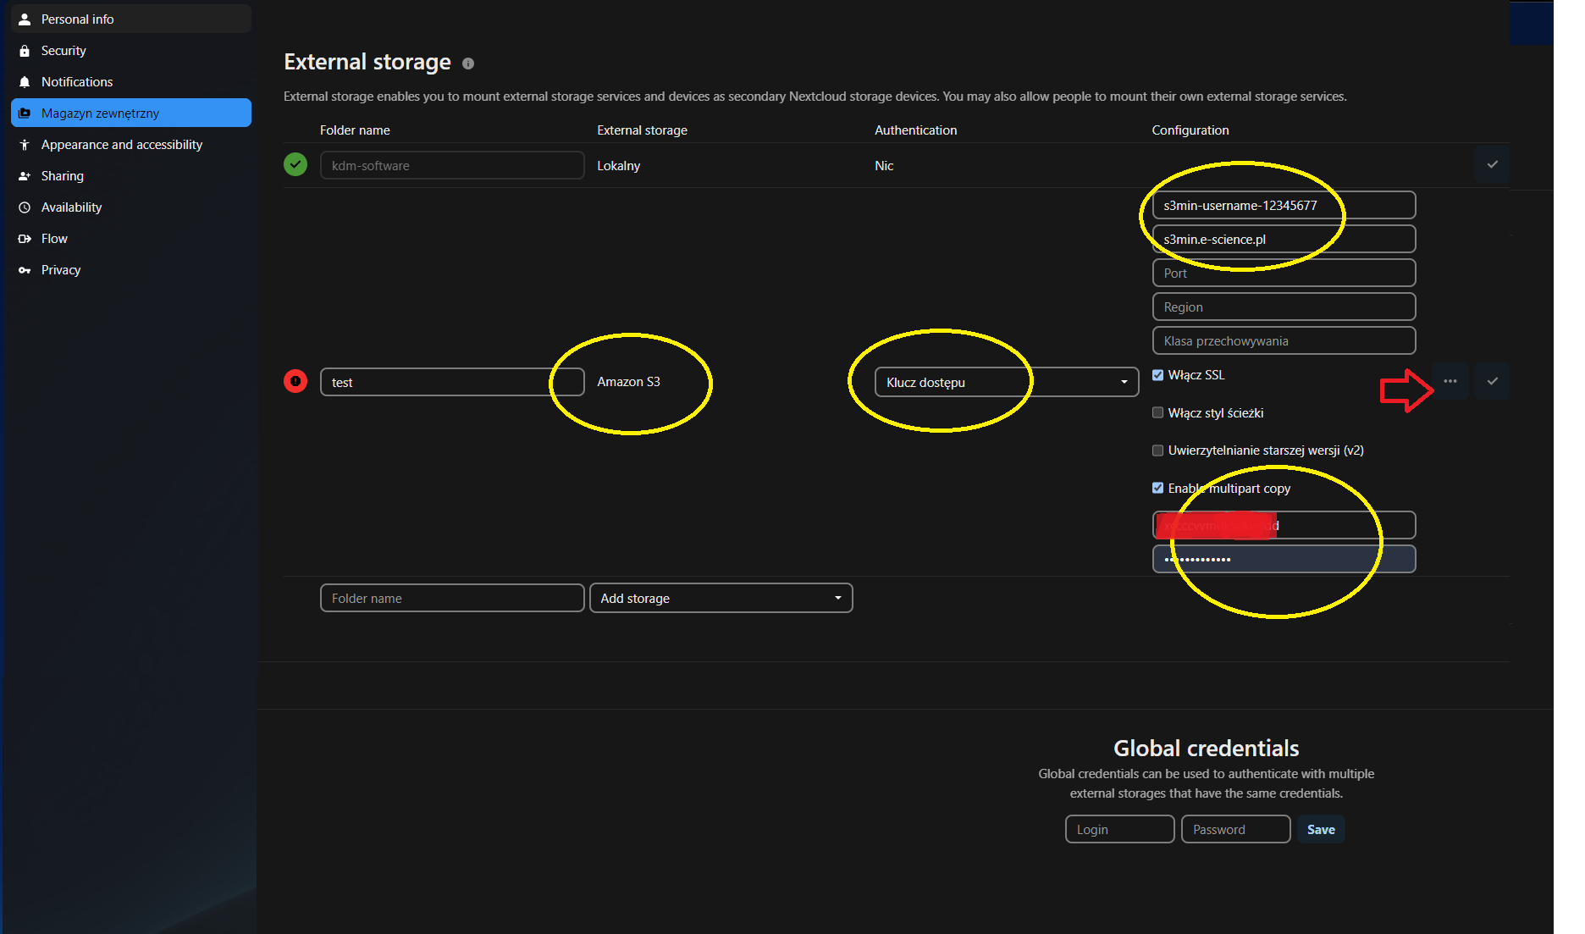This screenshot has width=1585, height=934.
Task: Open the Klucz dostępu authentication dropdown
Action: tap(1006, 382)
